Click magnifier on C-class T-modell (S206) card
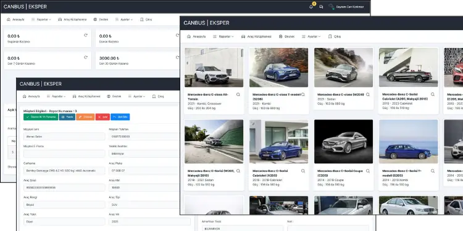Image resolution: width=463 pixels, height=231 pixels. coord(303,95)
